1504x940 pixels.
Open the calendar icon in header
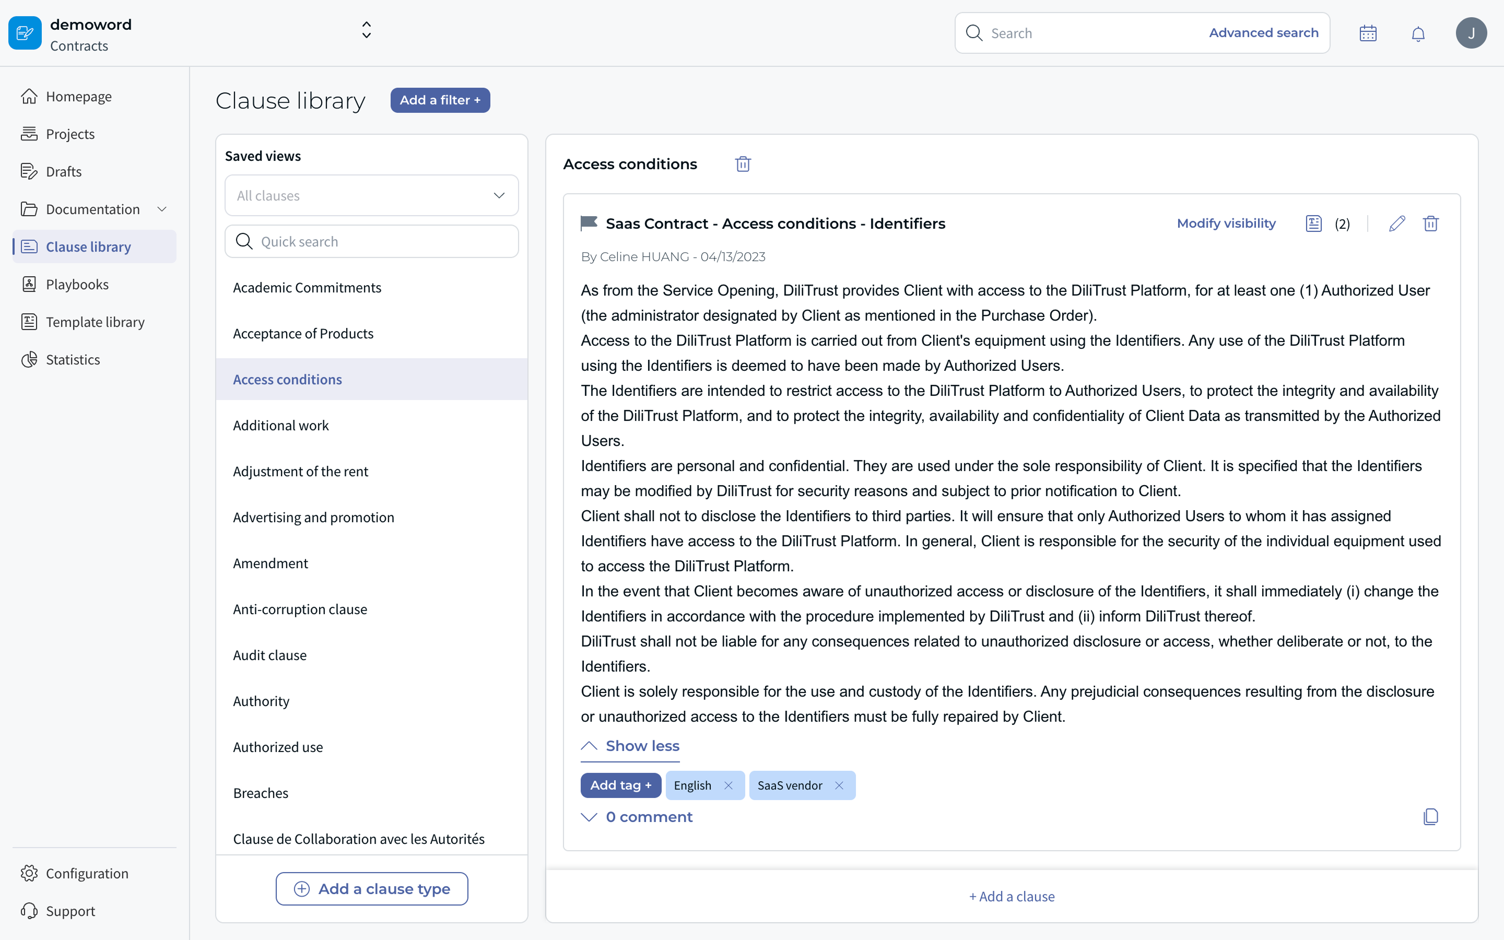[x=1368, y=33]
